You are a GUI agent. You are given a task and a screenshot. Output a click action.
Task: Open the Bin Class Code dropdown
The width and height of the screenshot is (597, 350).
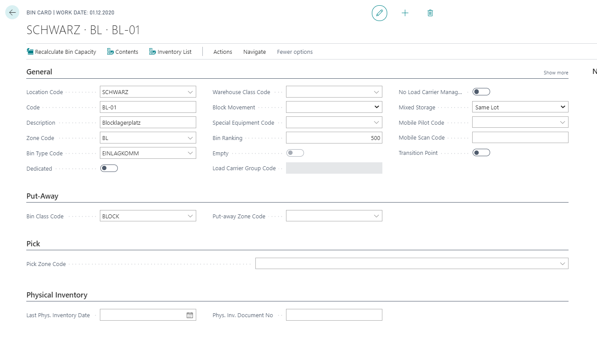(x=190, y=216)
